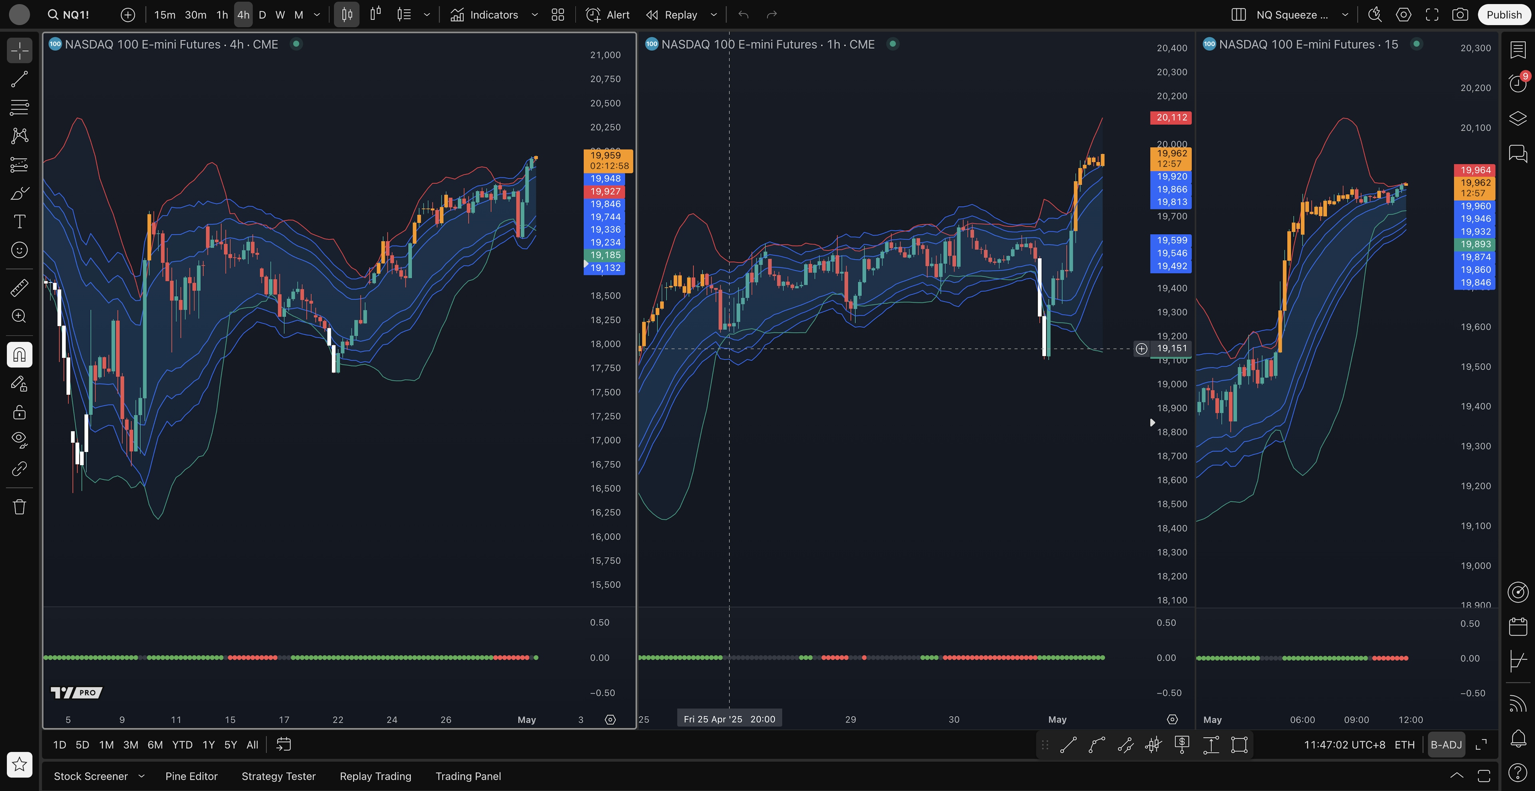Select the trend line drawing tool
The image size is (1535, 791).
(x=19, y=79)
